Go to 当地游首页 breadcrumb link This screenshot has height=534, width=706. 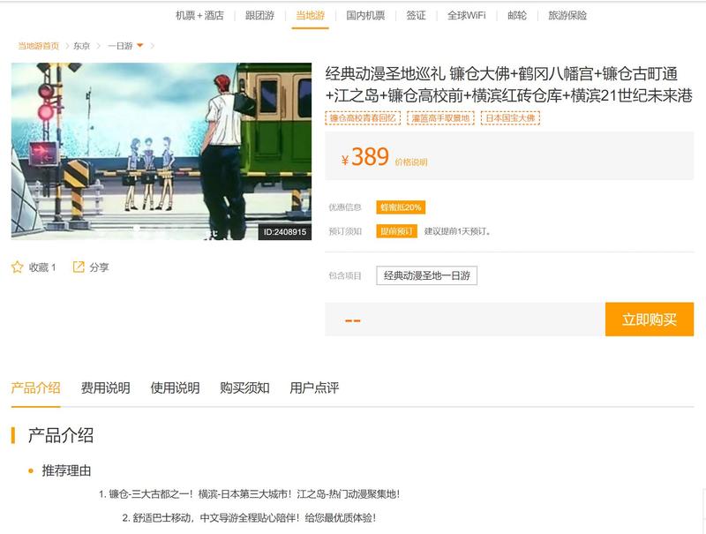[x=39, y=46]
